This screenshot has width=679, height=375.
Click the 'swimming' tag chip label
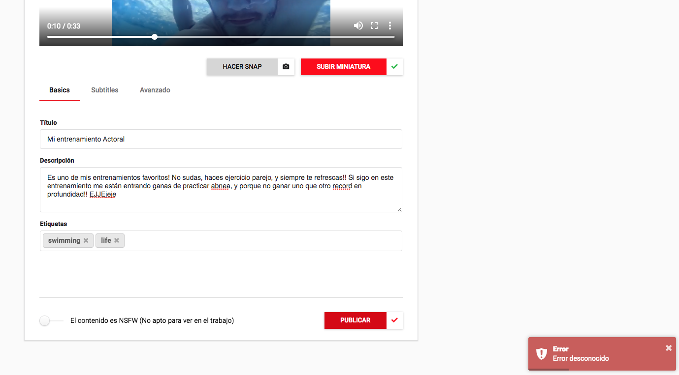click(x=64, y=240)
